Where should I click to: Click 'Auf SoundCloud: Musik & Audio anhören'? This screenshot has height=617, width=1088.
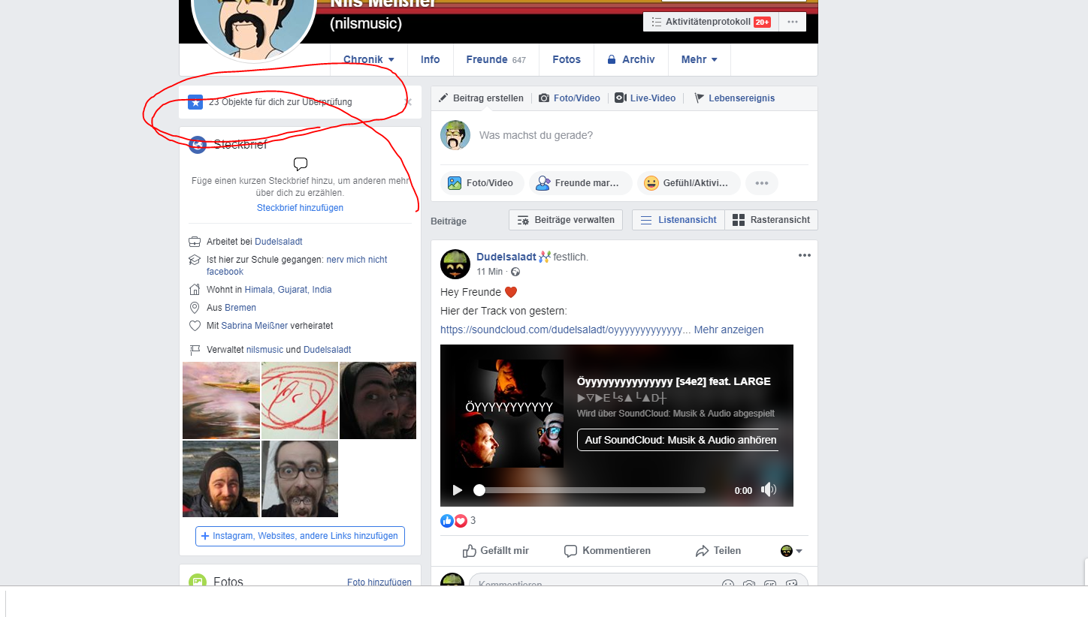pyautogui.click(x=678, y=440)
